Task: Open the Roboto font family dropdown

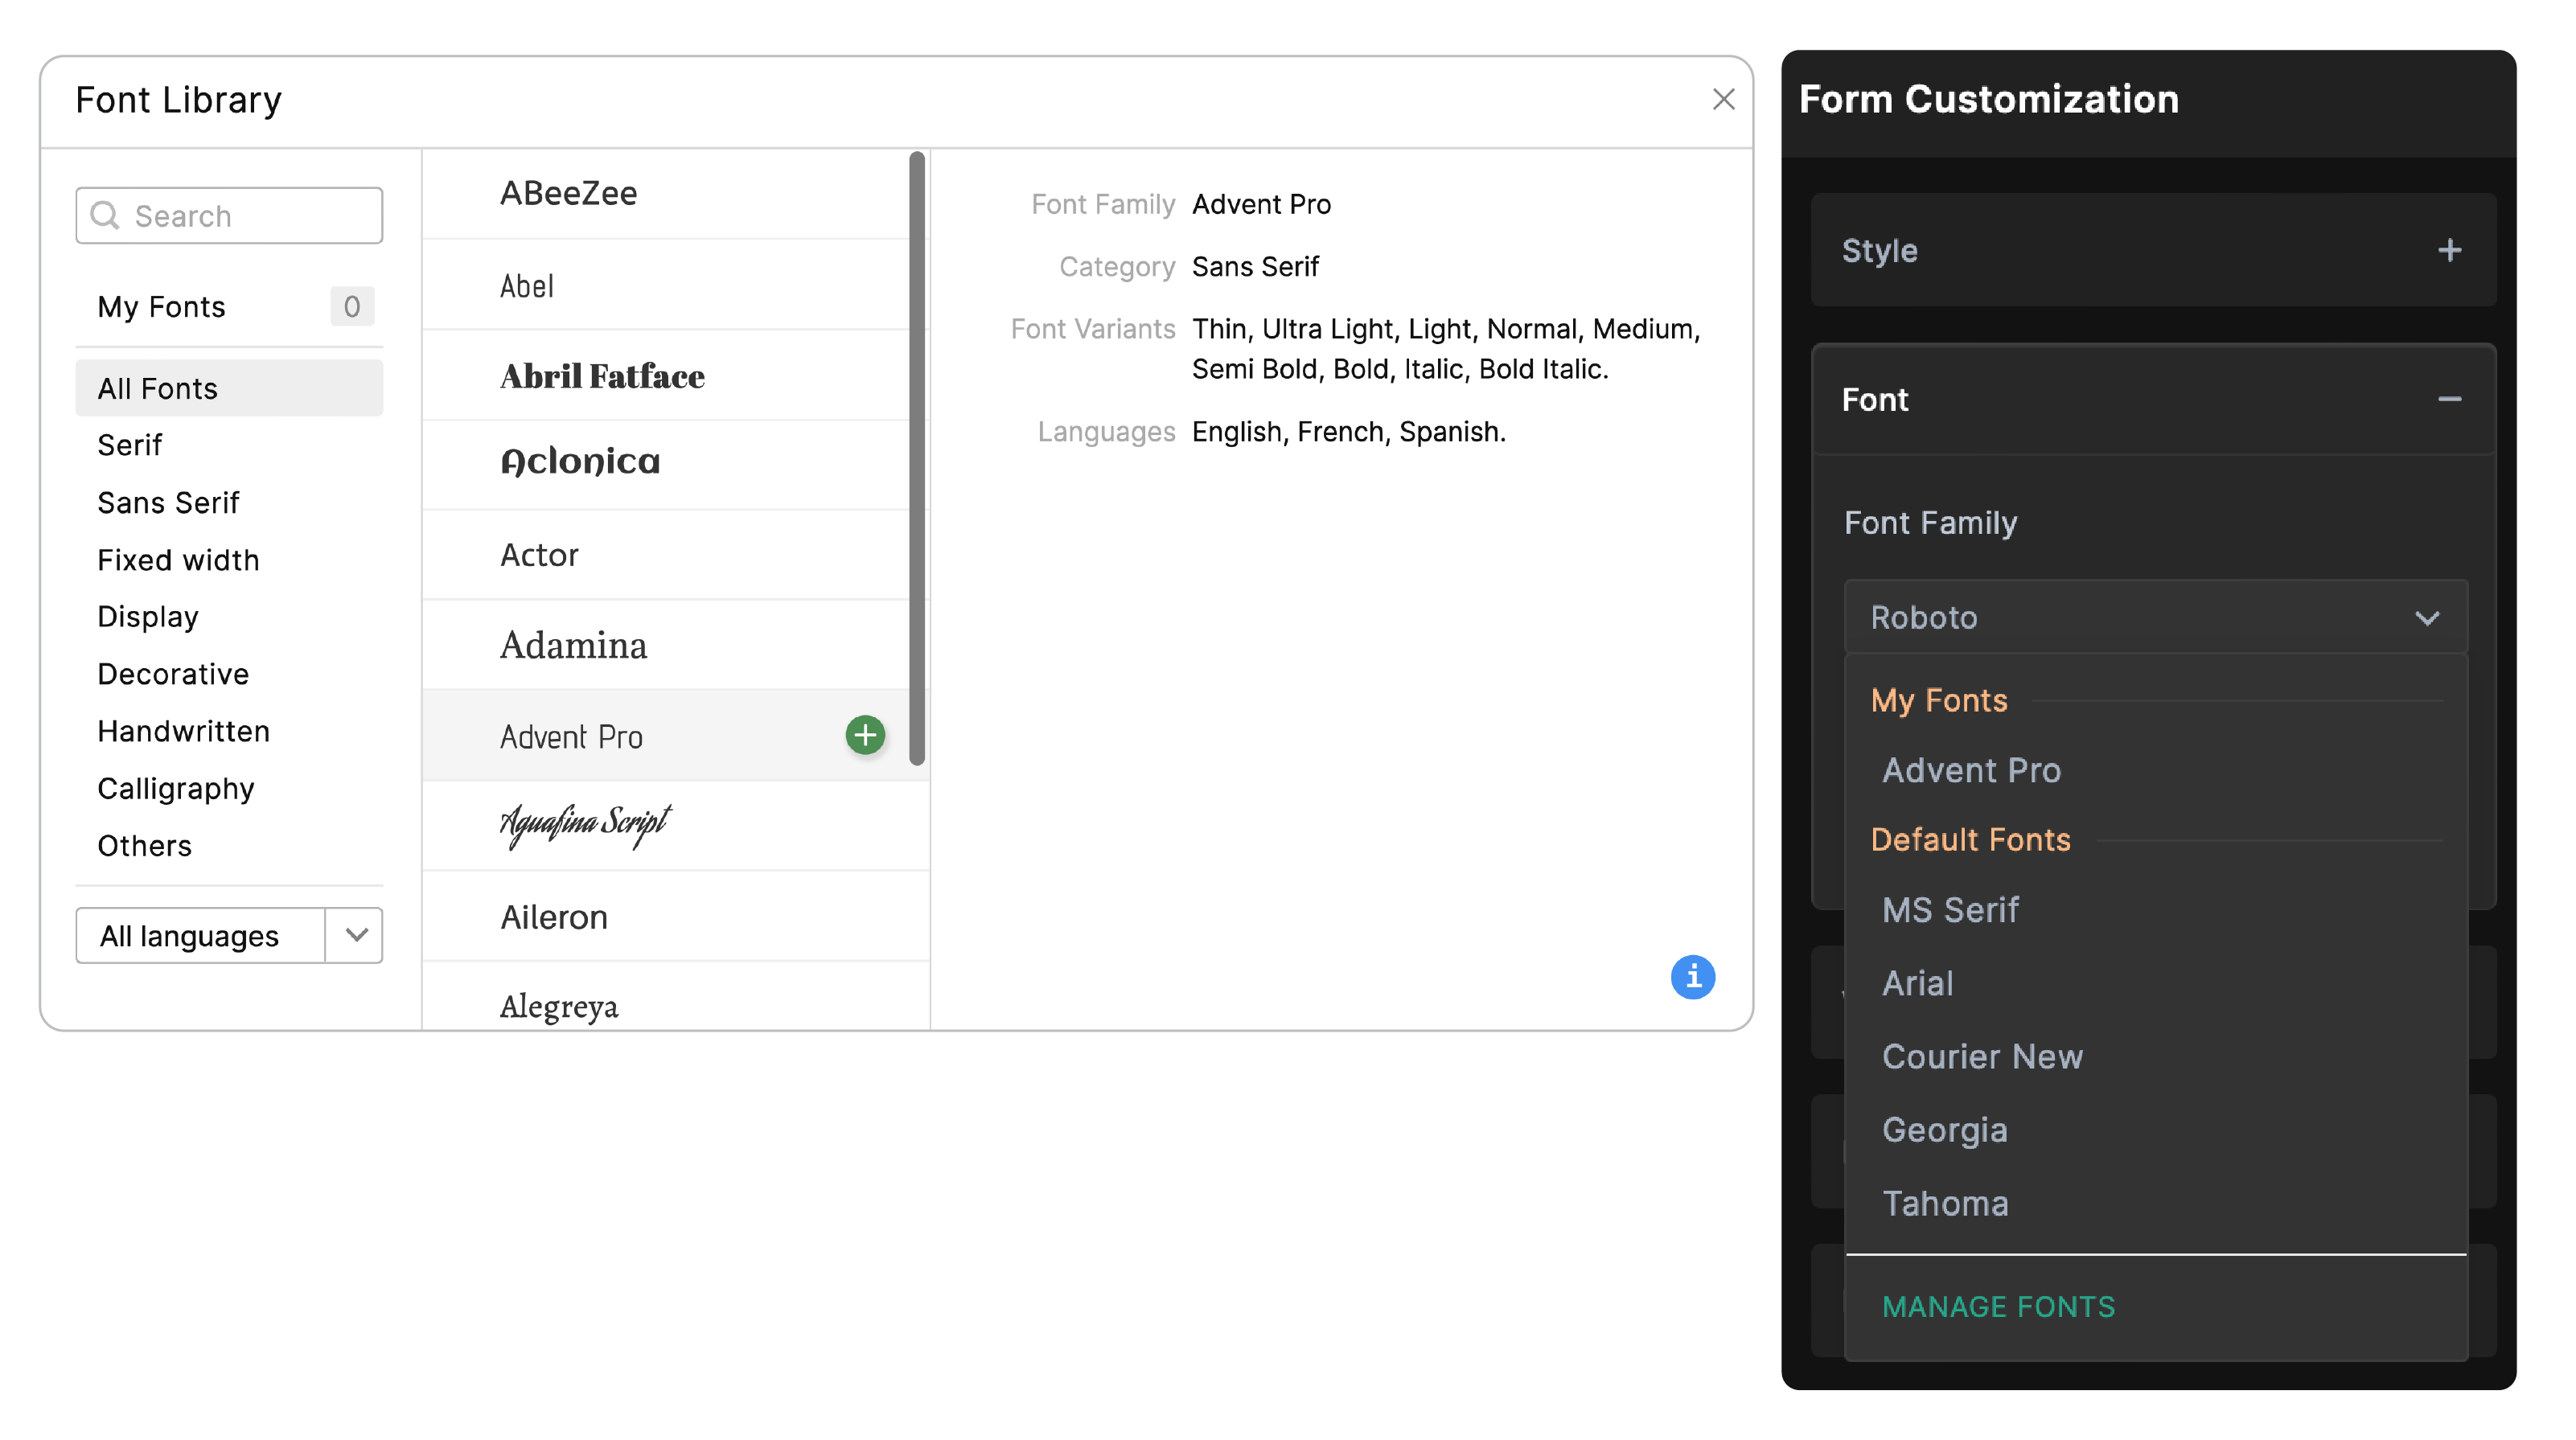Action: pyautogui.click(x=2155, y=617)
